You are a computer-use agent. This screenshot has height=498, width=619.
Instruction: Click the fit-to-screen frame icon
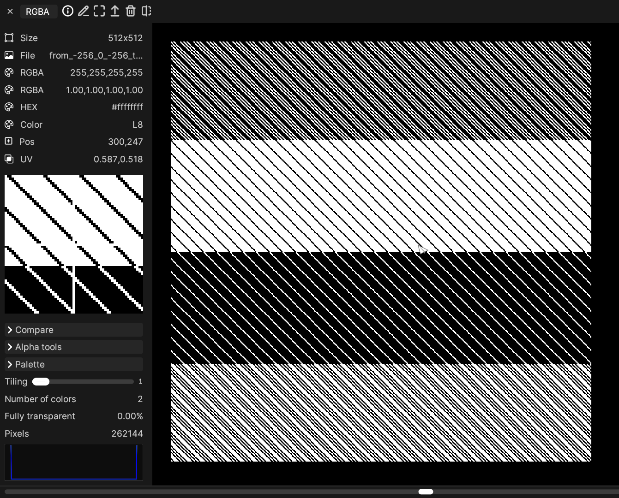pos(99,11)
